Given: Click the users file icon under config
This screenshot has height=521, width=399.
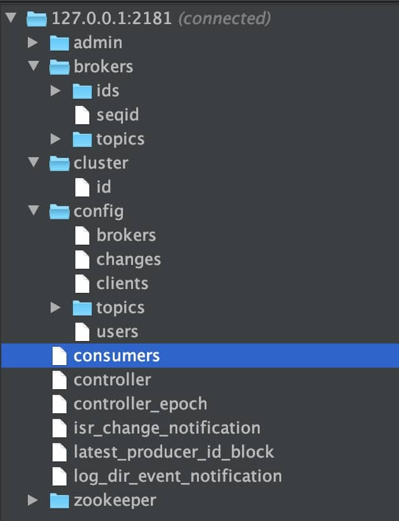Looking at the screenshot, I should [x=82, y=332].
